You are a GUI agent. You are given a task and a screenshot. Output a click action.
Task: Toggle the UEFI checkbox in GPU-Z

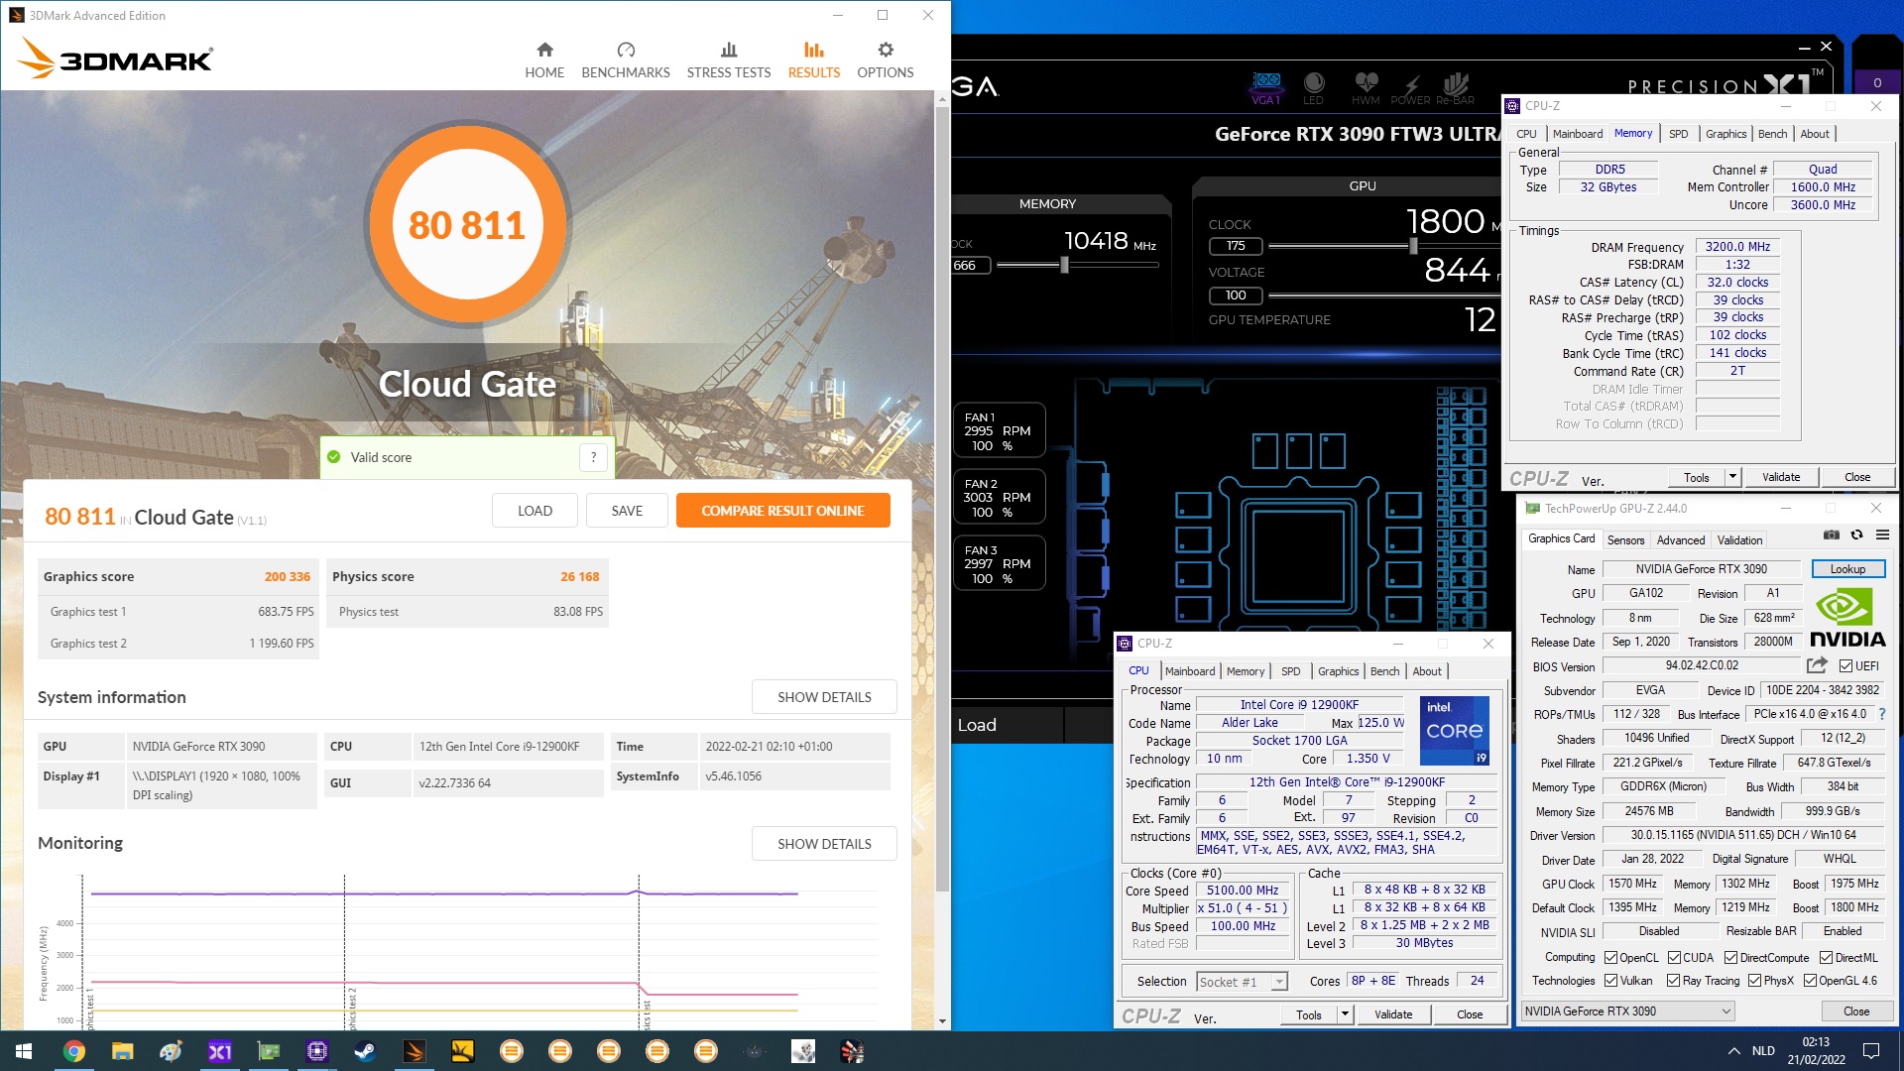pos(1845,666)
